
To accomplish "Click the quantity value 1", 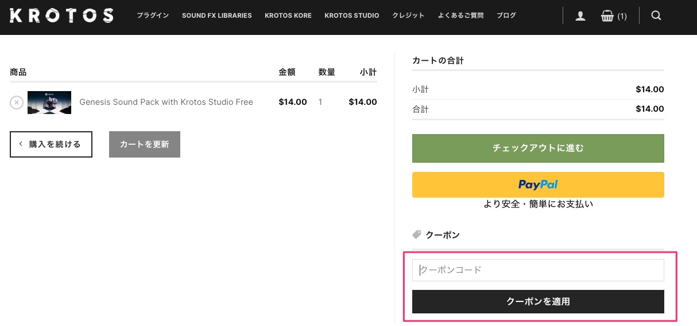I will [x=320, y=102].
